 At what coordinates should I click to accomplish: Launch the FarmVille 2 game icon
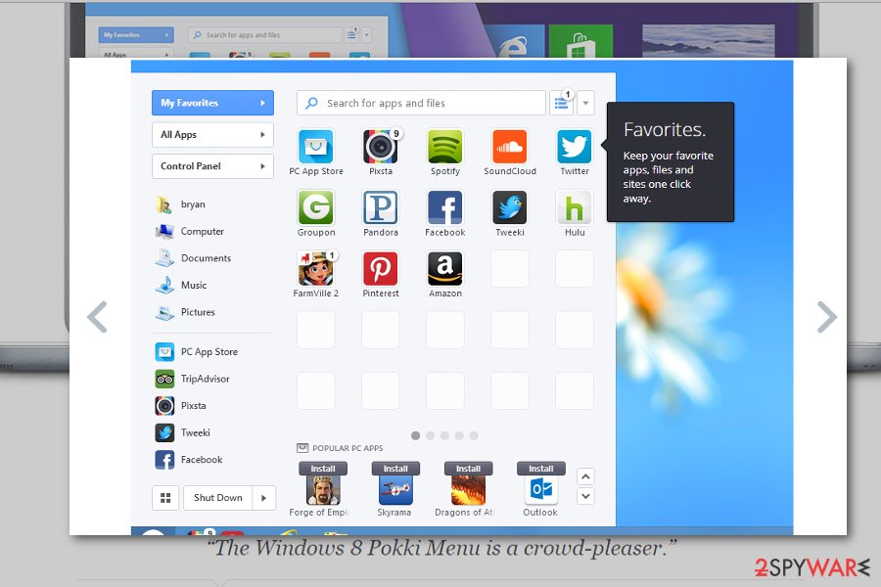coord(316,268)
